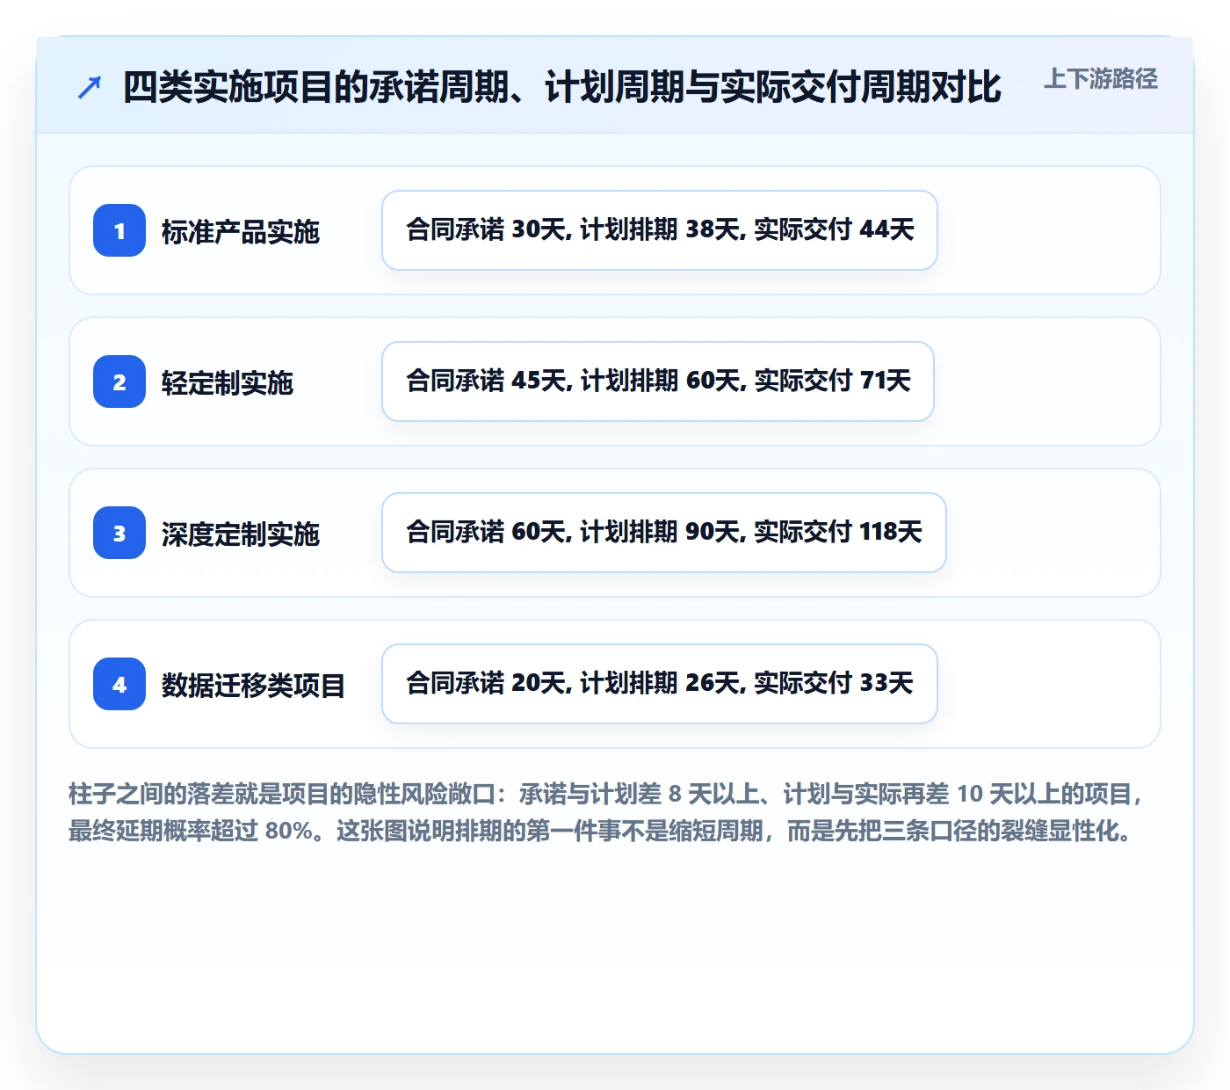
Task: Click the 合同承诺 30天 detail pill
Action: coord(660,230)
